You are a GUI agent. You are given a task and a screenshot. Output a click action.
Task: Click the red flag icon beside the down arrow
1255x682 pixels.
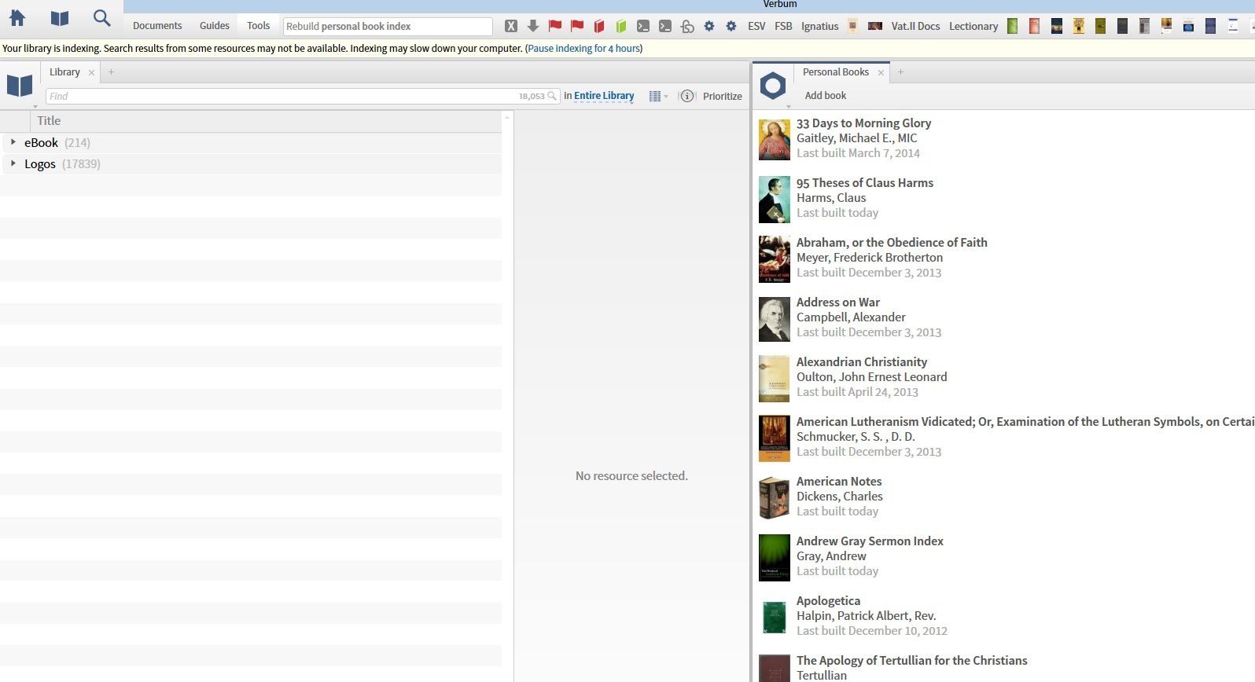(x=555, y=26)
